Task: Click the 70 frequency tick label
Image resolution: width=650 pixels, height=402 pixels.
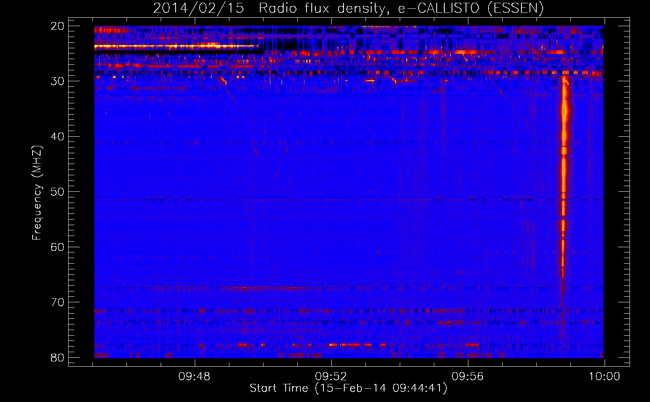Action: click(57, 302)
